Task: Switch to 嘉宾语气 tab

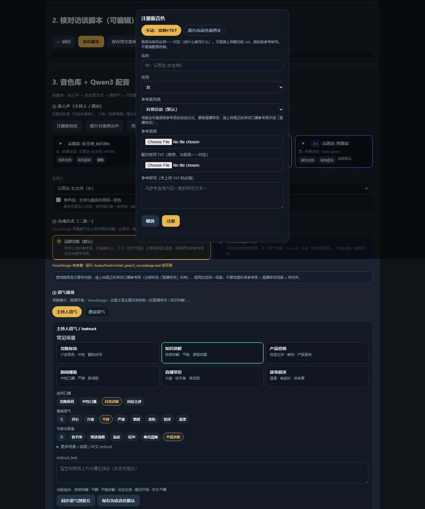Action: point(96,312)
